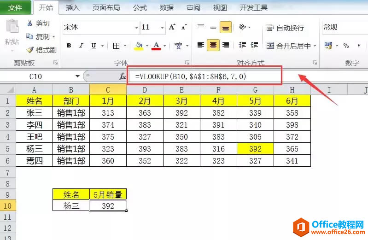The height and width of the screenshot is (240, 368).
Task: Click Merge and Center (合并后居中) button
Action: pos(289,46)
